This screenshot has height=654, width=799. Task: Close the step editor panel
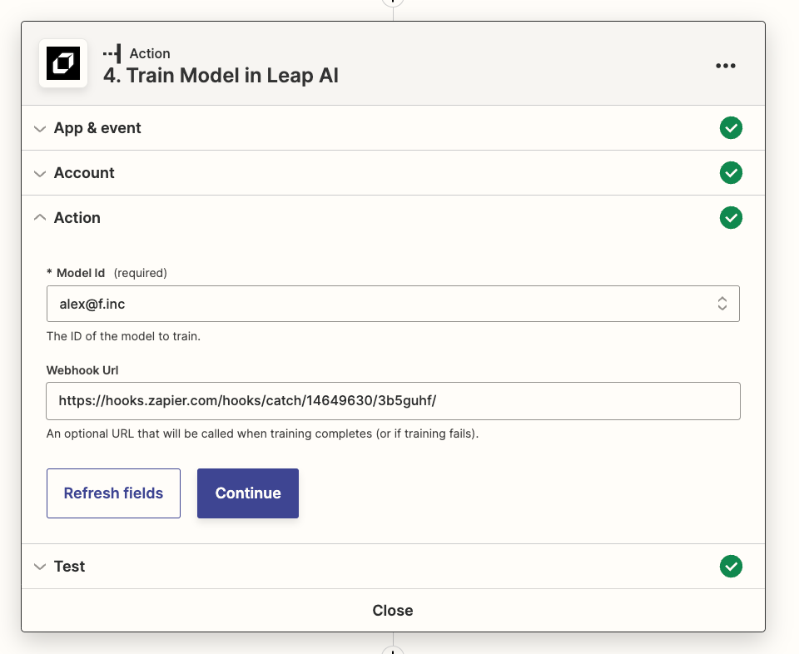(393, 611)
